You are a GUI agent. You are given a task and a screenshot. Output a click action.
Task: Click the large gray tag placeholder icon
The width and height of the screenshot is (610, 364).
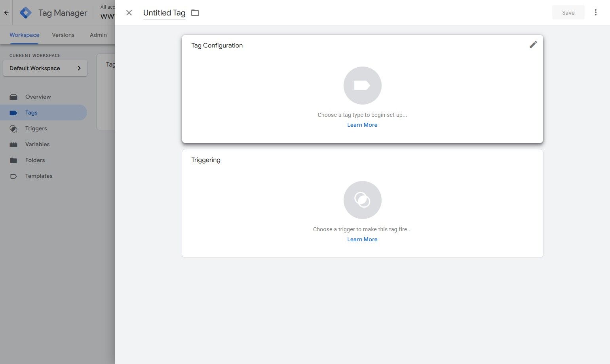[362, 85]
